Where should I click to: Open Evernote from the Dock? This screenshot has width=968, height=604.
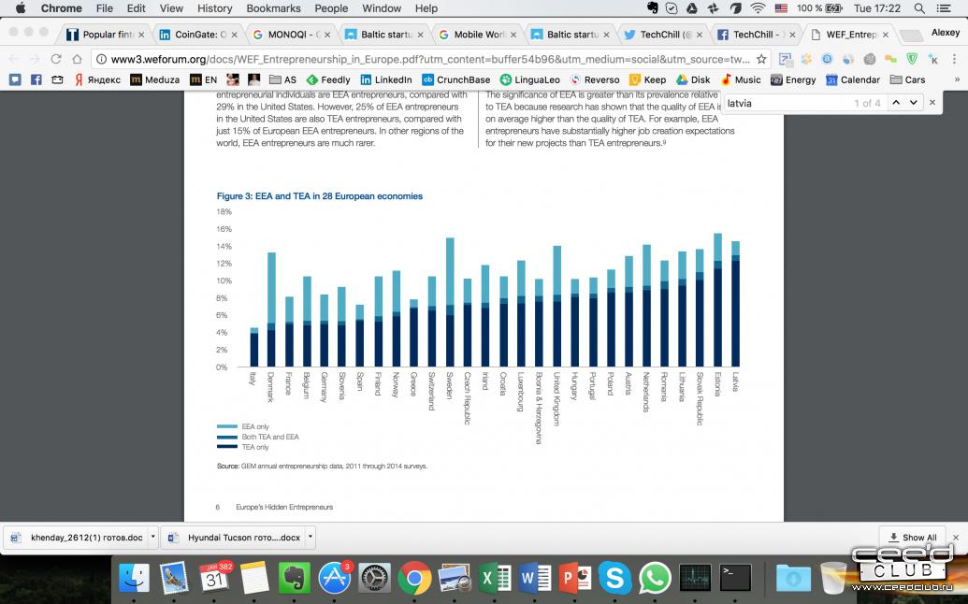tap(294, 578)
